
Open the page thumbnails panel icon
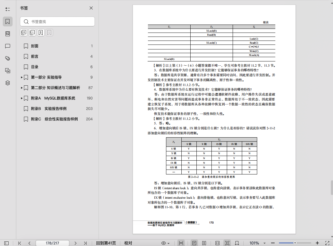[8, 34]
